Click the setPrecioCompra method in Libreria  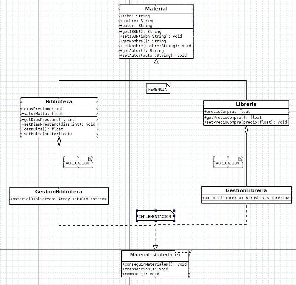click(246, 122)
